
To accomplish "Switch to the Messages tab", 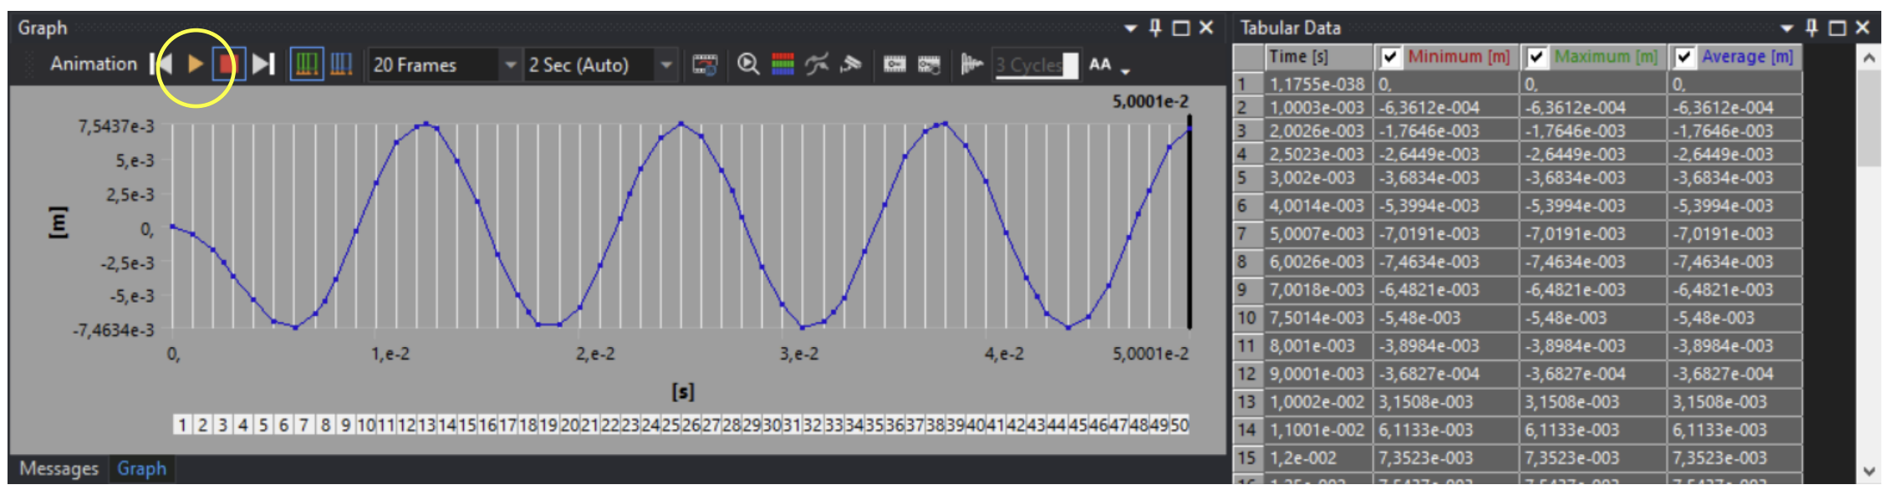I will (x=59, y=468).
